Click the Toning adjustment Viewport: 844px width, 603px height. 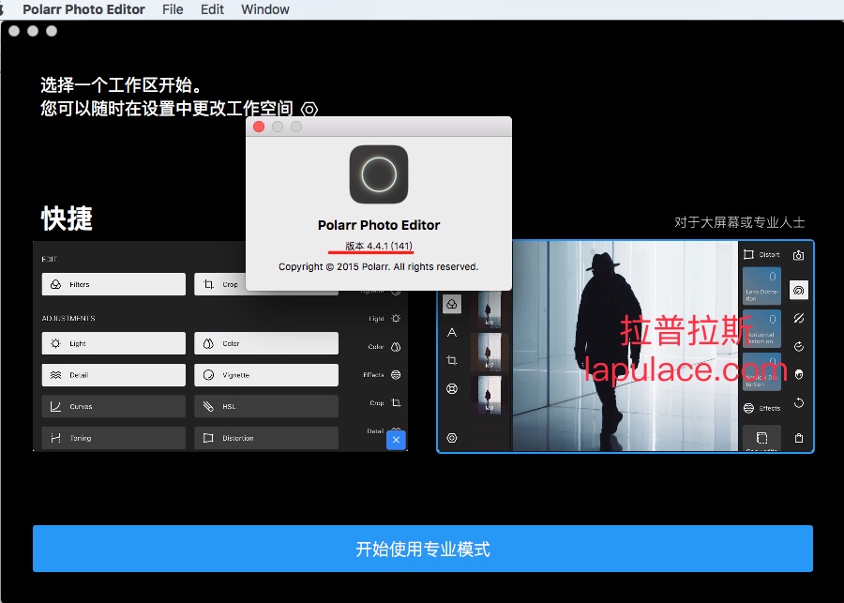point(113,438)
